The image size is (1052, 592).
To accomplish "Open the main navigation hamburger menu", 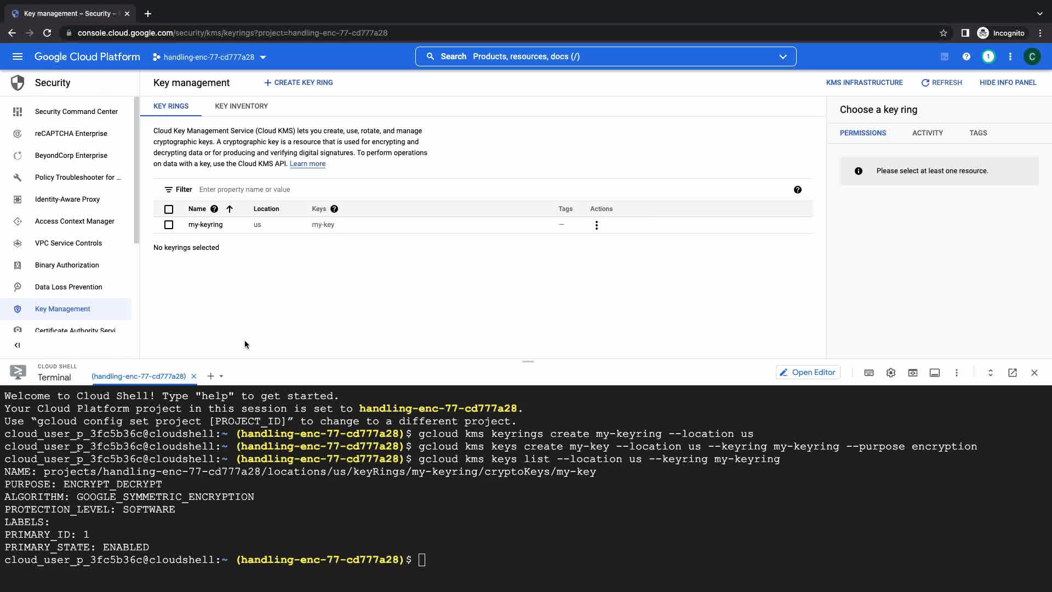I will click(x=18, y=56).
